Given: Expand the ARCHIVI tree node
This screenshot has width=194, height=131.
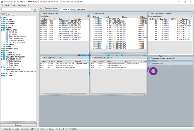Looking at the screenshot, I should click(2, 19).
